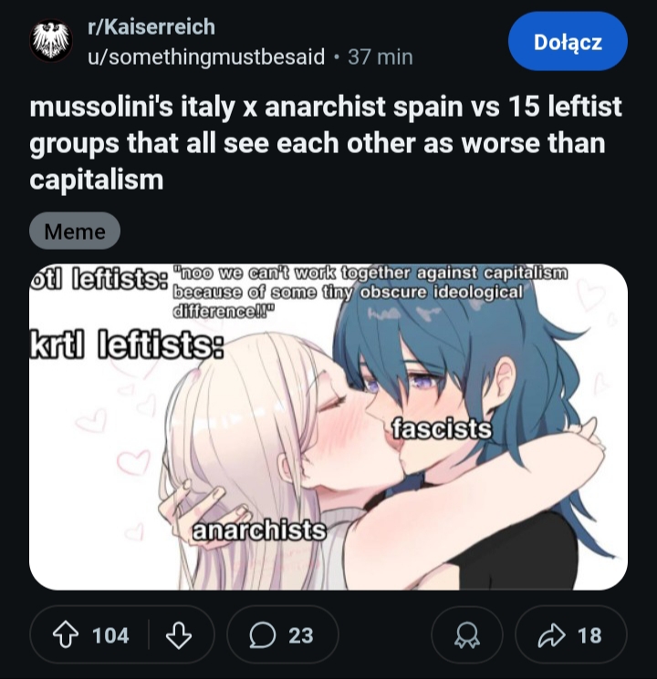Click the 37 min timestamp

click(381, 57)
